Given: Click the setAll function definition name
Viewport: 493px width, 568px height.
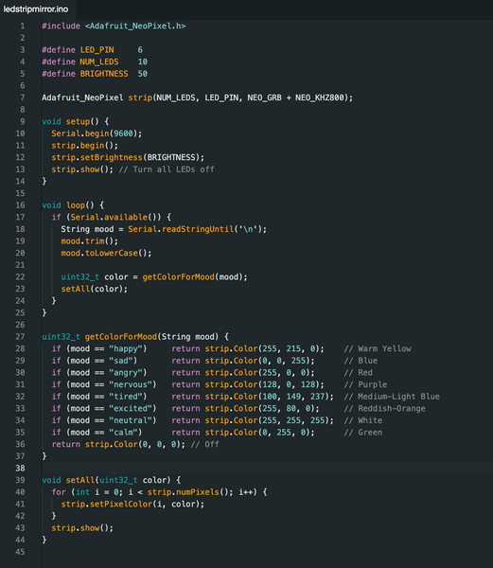Looking at the screenshot, I should 80,480.
